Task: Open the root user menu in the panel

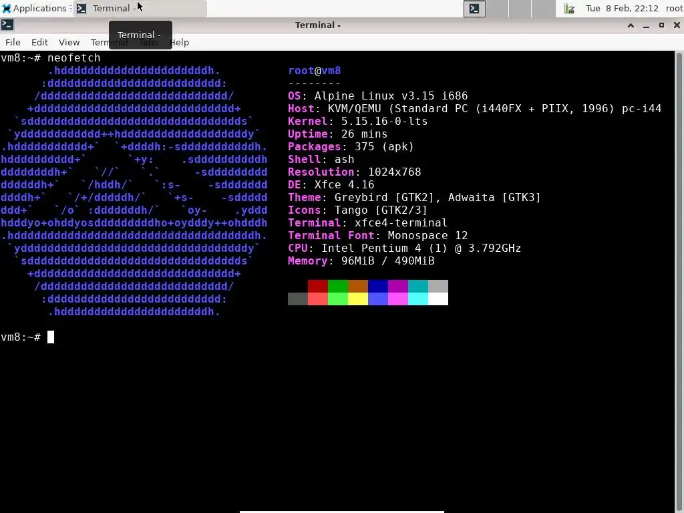Action: pyautogui.click(x=675, y=8)
